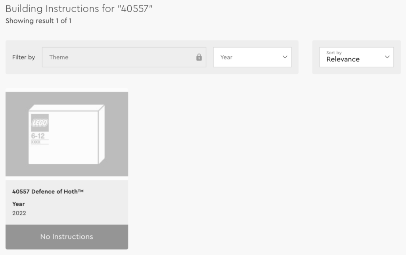Click the Building Instructions for 40557 heading

click(79, 9)
